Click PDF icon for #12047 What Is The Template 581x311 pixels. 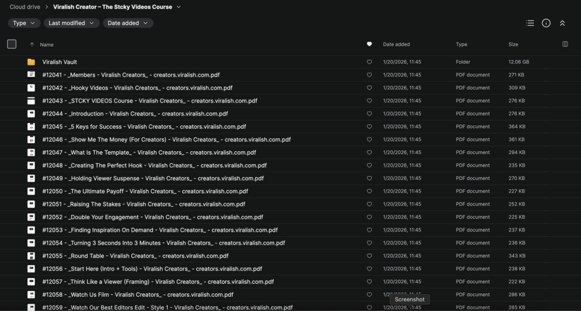coord(31,152)
